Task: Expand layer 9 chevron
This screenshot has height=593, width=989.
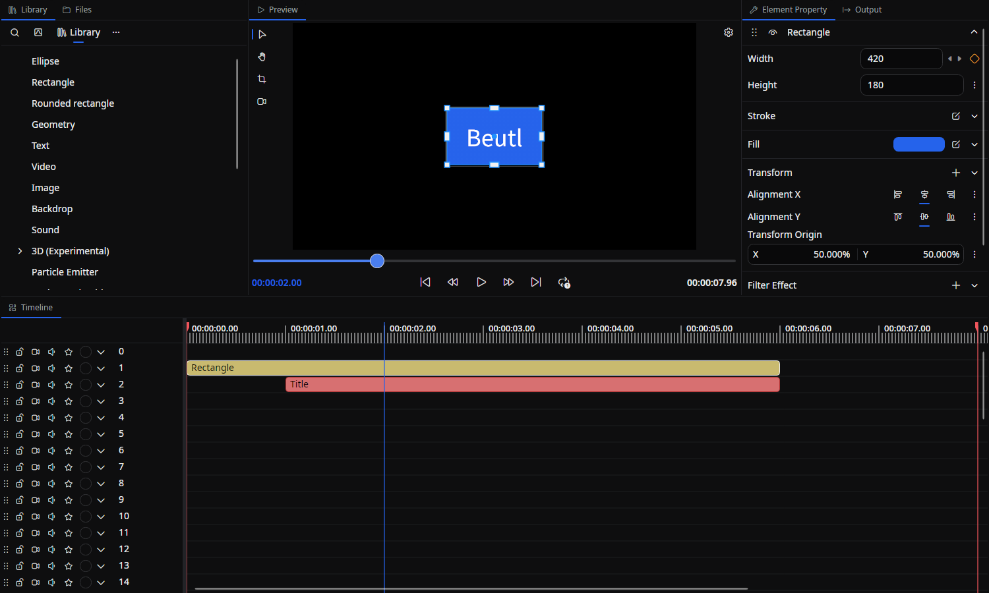Action: tap(101, 500)
